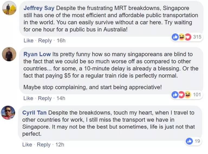Open the Jeffrey Say name link
208x154 pixels.
coord(39,8)
